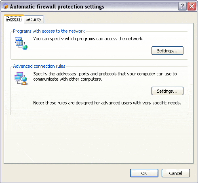
Task: Click the 'Automatic firewall protection settings' title text
Action: pos(57,7)
